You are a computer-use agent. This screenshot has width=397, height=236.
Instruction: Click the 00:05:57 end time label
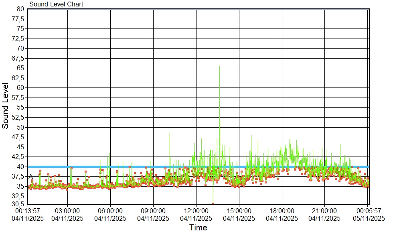pyautogui.click(x=369, y=210)
